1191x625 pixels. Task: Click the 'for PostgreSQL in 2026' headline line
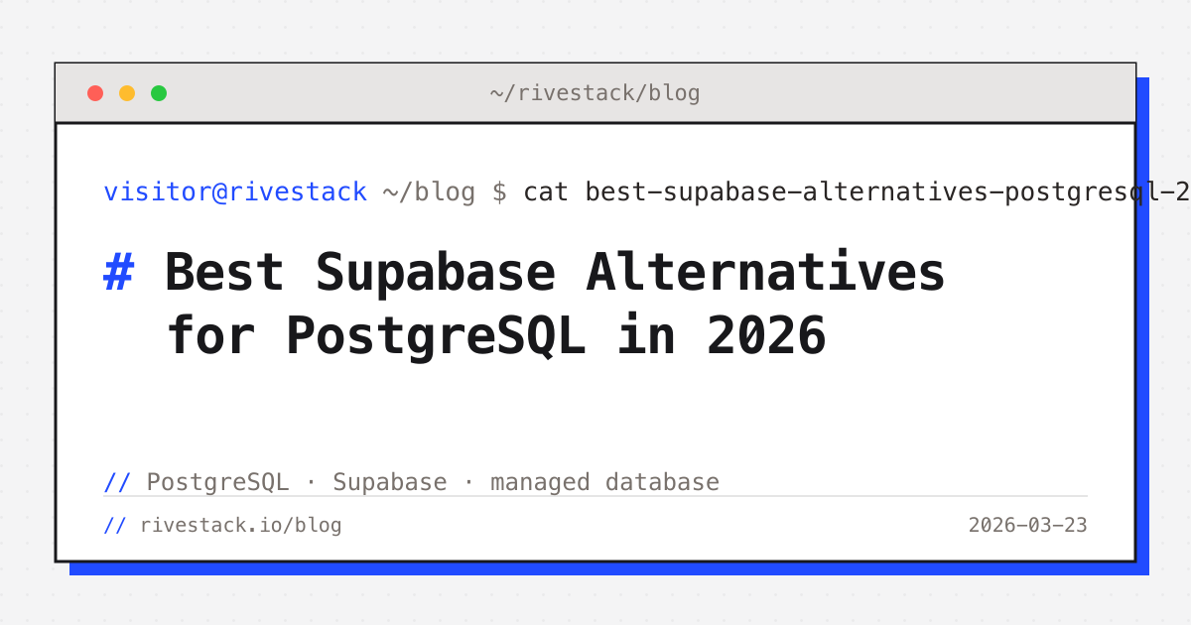496,335
